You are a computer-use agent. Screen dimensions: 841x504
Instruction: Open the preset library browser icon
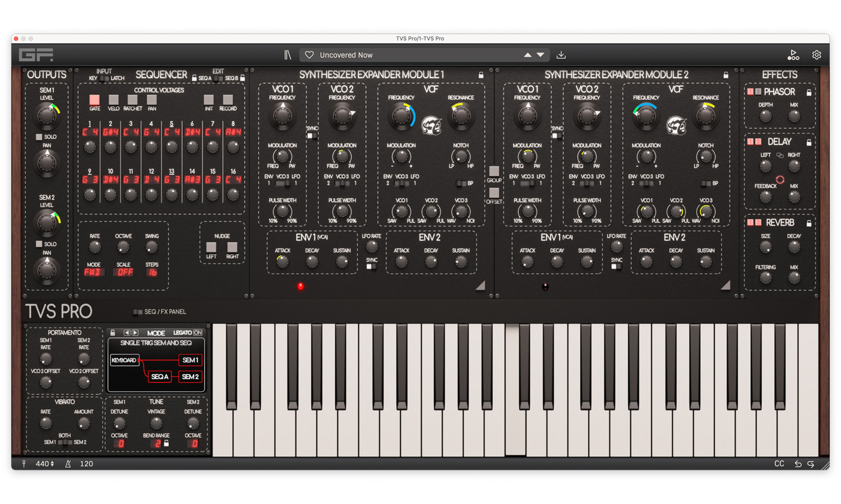click(288, 55)
